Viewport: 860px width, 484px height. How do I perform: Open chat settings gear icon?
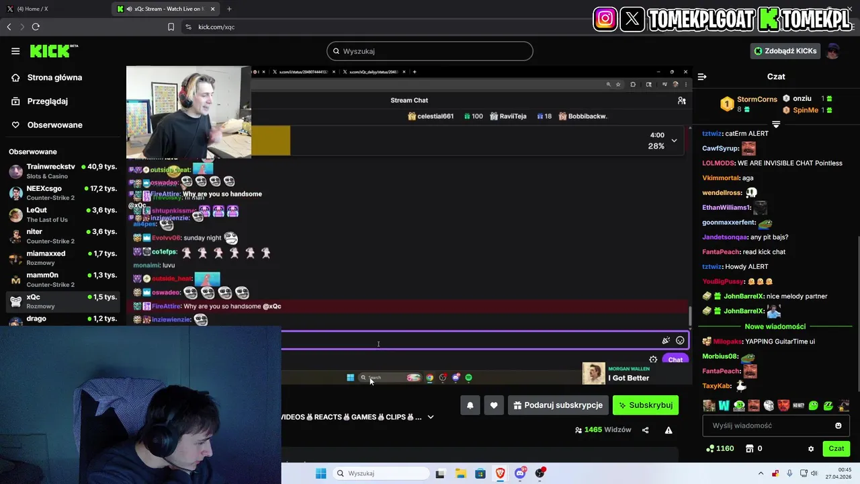tap(811, 449)
